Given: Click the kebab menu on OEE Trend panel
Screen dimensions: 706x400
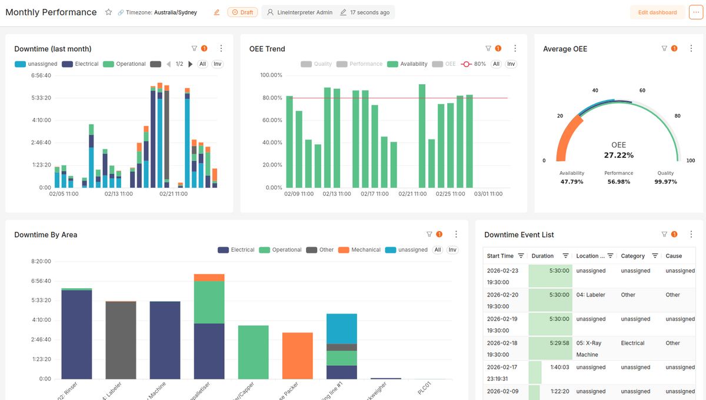Looking at the screenshot, I should [515, 48].
